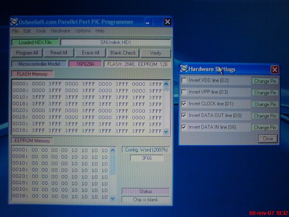Click Change Pin for VPP line
Viewport: 289px width, 217px height.
[265, 93]
